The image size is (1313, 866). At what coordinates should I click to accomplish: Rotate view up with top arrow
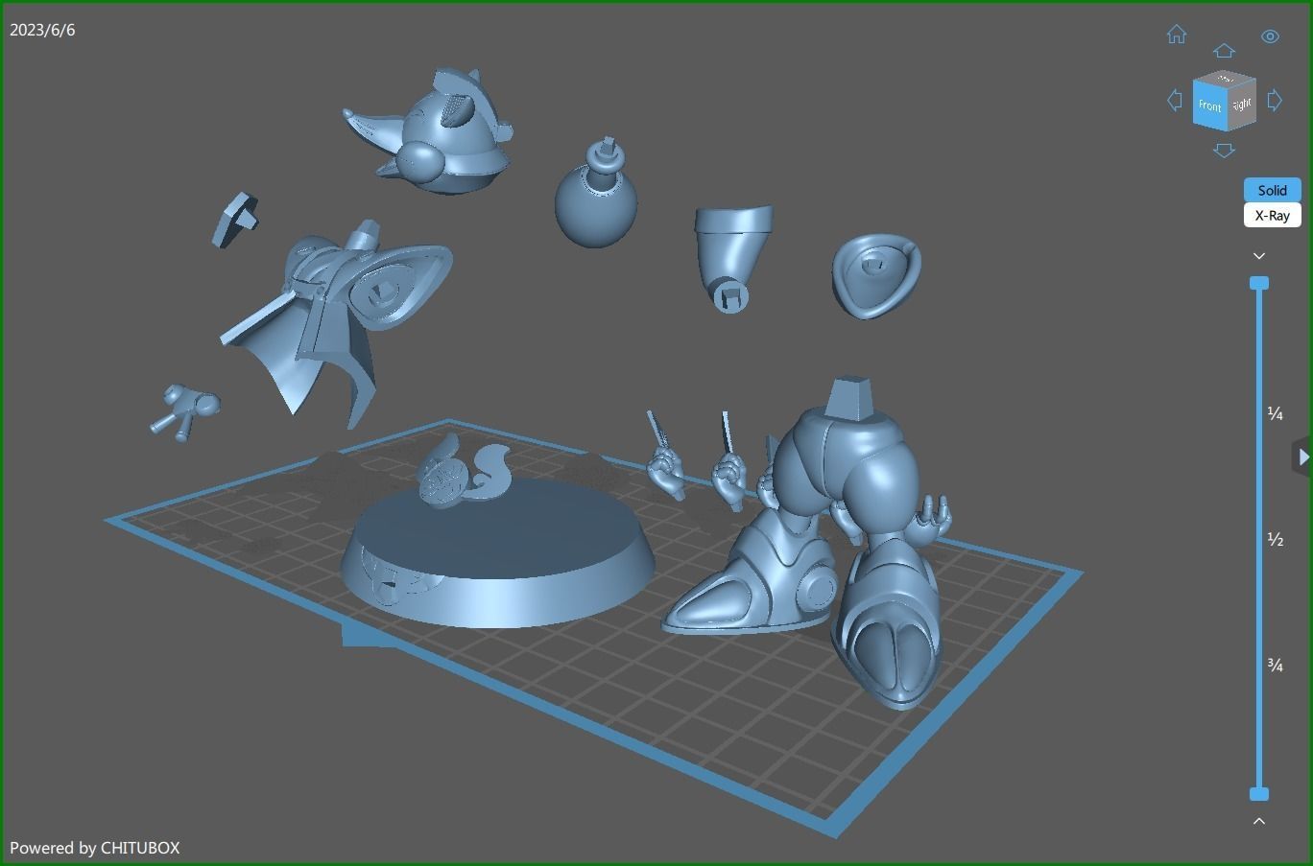1224,51
